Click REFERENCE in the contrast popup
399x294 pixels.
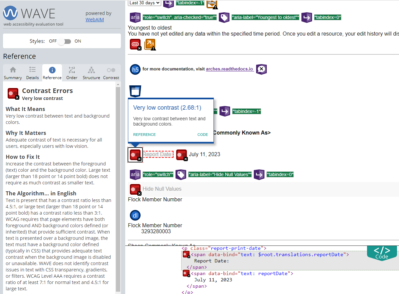click(144, 135)
